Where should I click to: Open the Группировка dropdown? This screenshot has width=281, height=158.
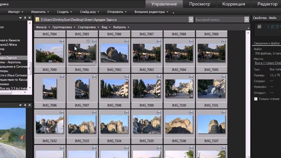click(x=64, y=27)
